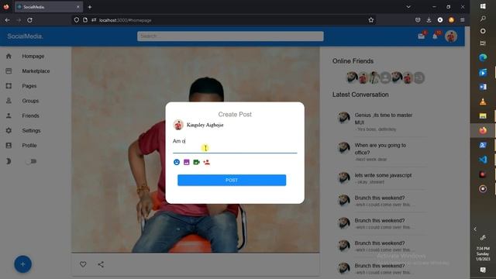Click the blue add floating button
The image size is (496, 279).
coord(22,263)
